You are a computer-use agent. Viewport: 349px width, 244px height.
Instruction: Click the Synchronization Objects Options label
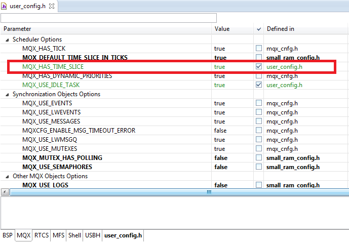pyautogui.click(x=57, y=94)
